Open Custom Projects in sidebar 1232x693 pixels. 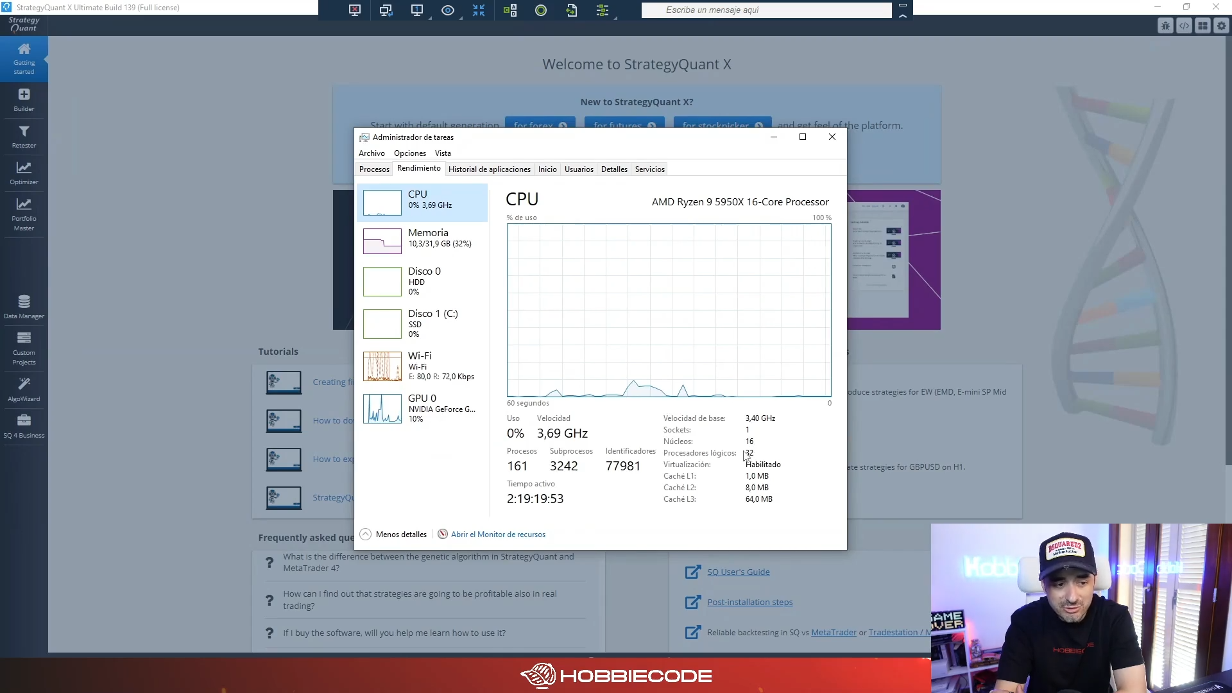coord(24,348)
